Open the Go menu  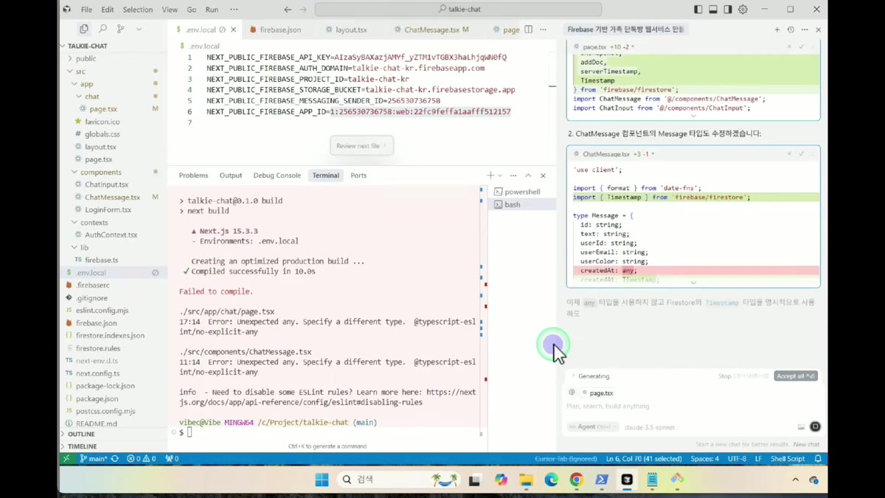point(192,10)
